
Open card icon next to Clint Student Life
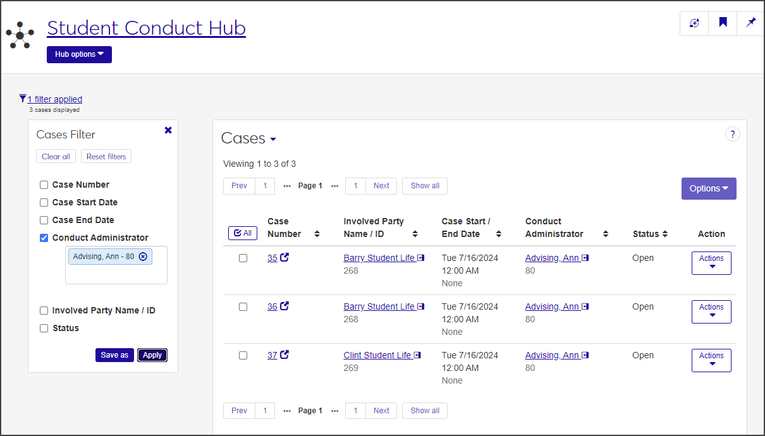[417, 356]
